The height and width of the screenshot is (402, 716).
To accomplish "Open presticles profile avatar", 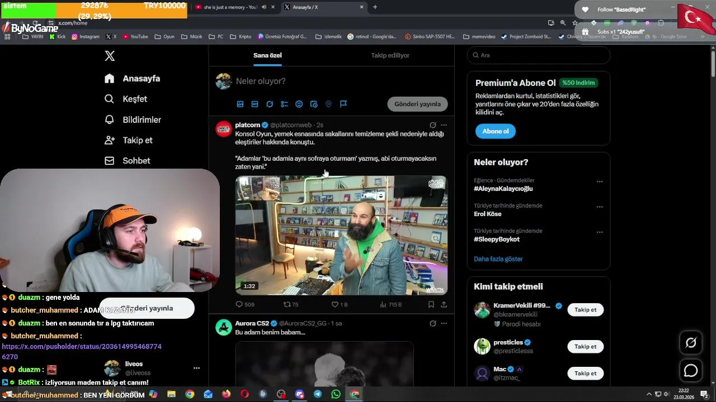I will [x=482, y=346].
